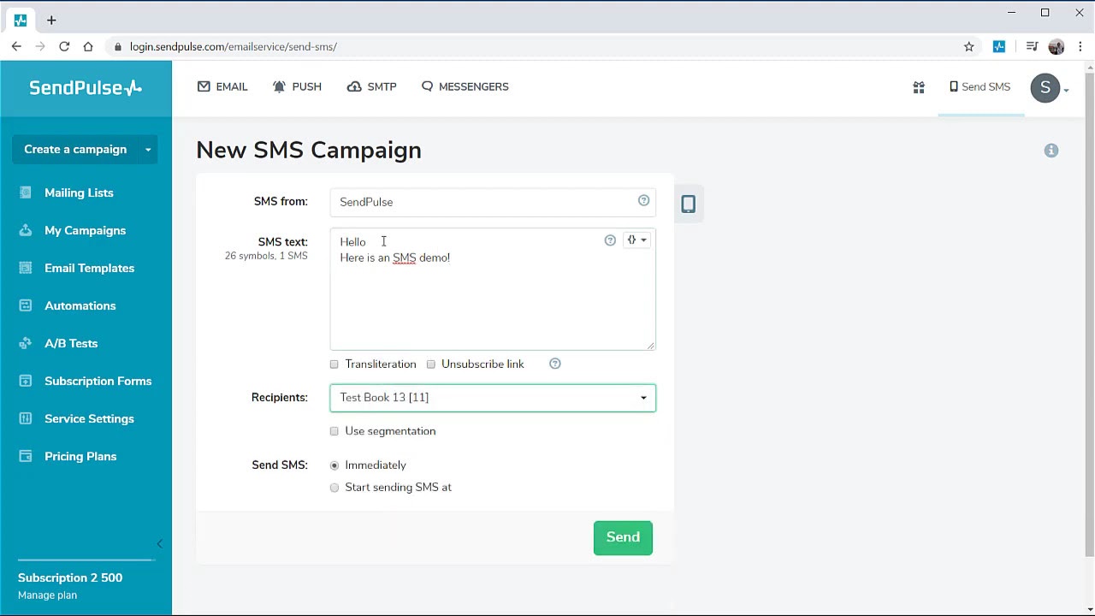1095x616 pixels.
Task: Click the Manage plan link
Action: pyautogui.click(x=47, y=595)
